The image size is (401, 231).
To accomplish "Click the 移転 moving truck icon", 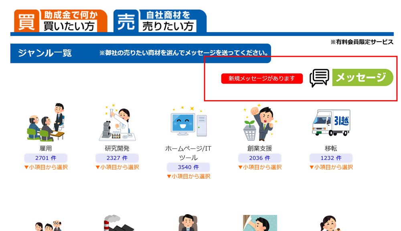I will click(331, 123).
